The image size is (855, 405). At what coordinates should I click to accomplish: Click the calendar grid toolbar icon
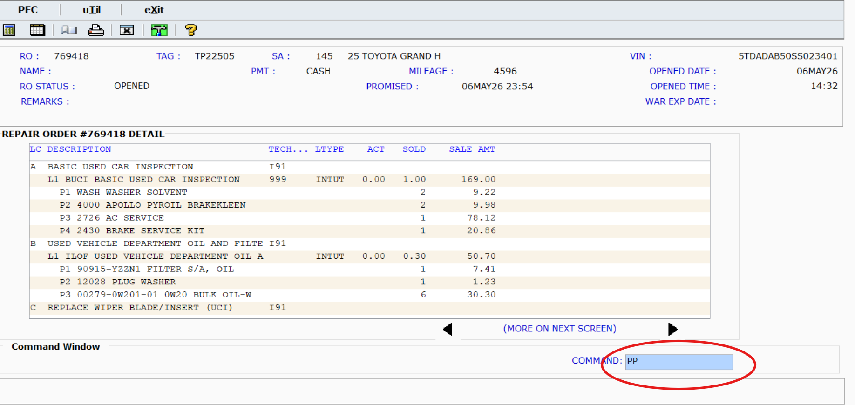point(37,30)
